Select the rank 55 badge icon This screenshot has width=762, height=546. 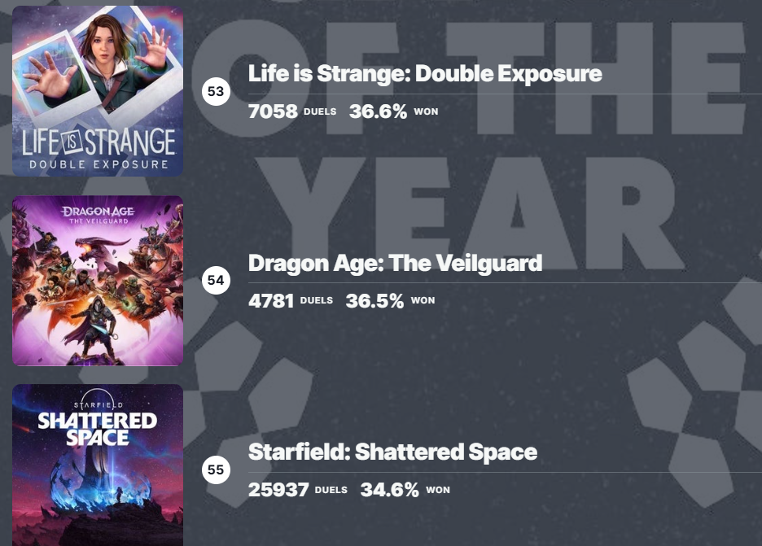point(216,470)
